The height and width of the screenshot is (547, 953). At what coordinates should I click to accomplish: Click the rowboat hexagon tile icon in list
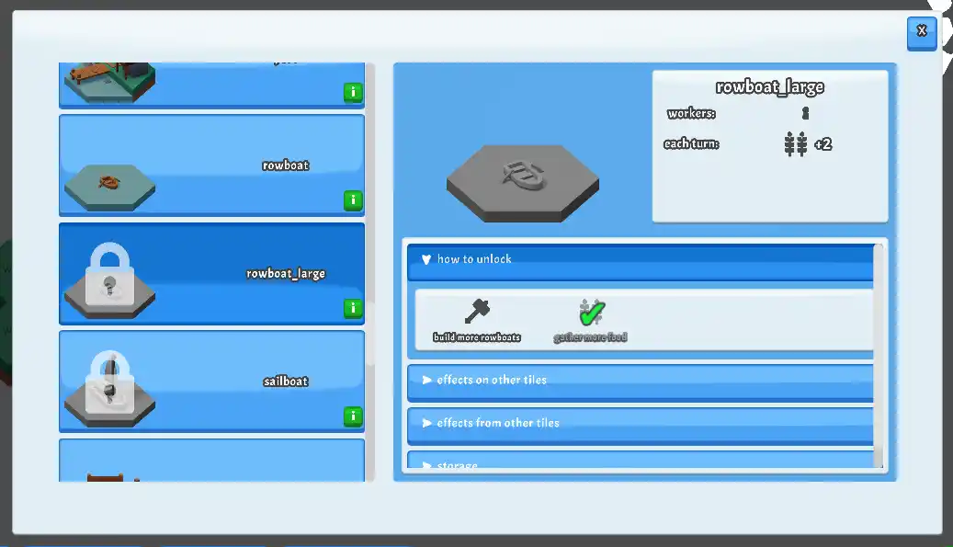[110, 185]
